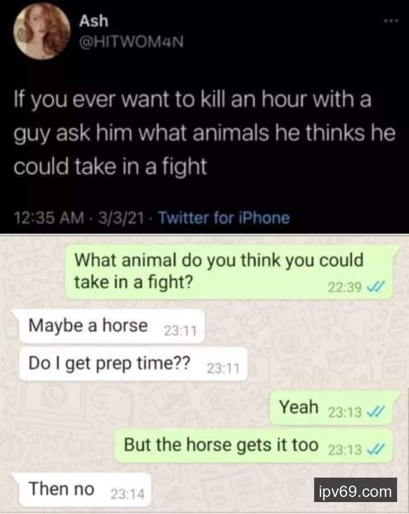Screen dimensions: 409x514
Task: Tap the 'Do I get prep time??' message
Action: [x=133, y=364]
